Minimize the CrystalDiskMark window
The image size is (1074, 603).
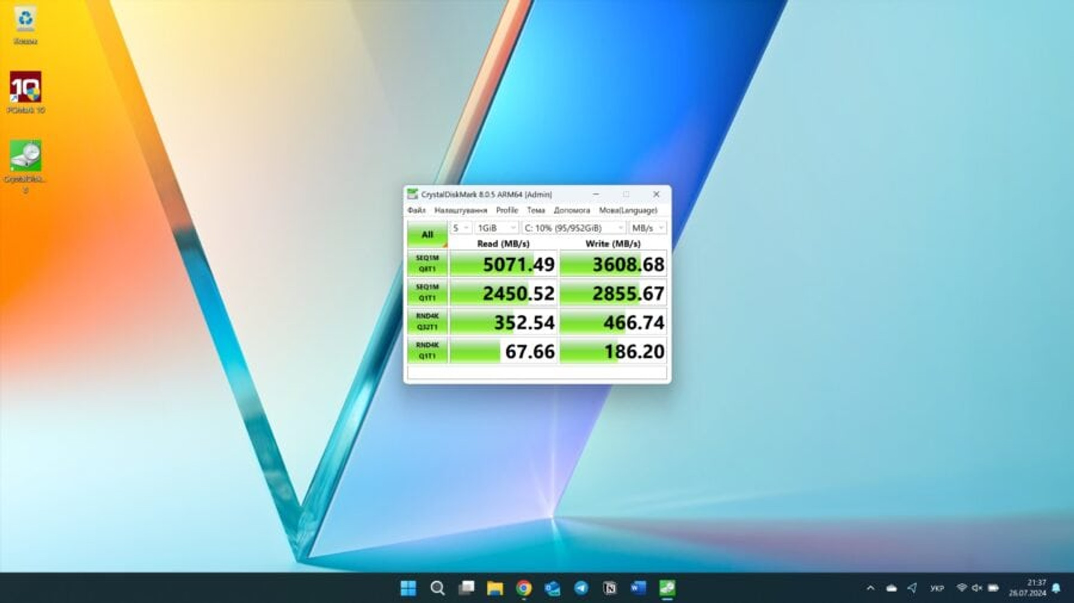tap(596, 194)
